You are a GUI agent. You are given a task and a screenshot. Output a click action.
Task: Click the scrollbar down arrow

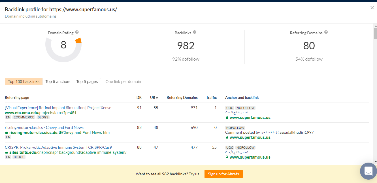point(375,161)
